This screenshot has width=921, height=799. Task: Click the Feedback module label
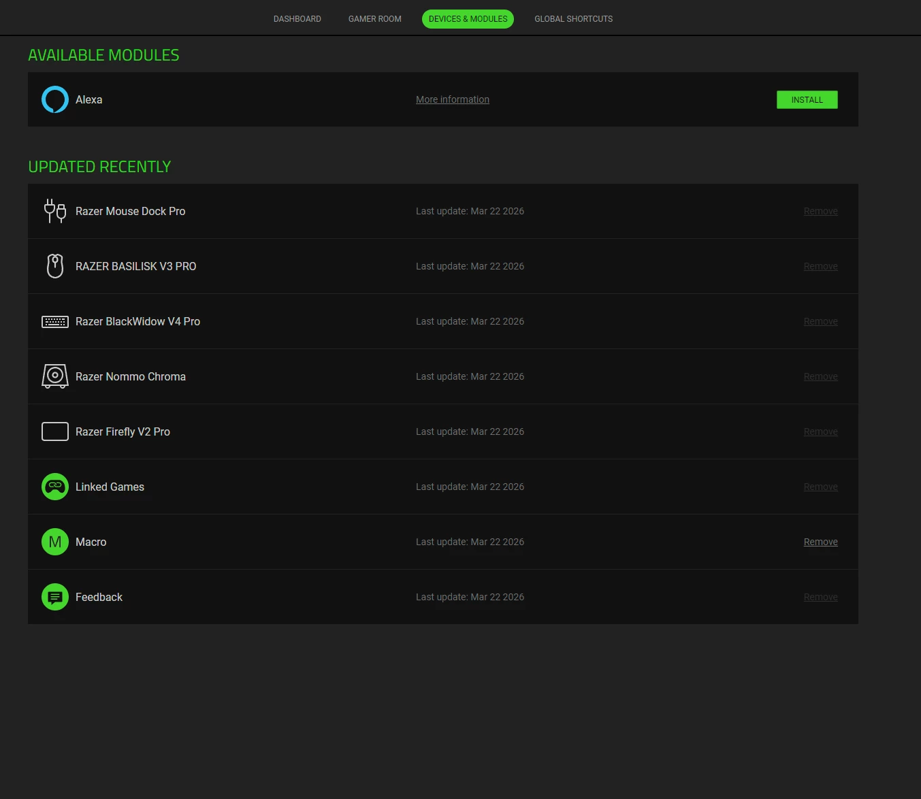(99, 597)
